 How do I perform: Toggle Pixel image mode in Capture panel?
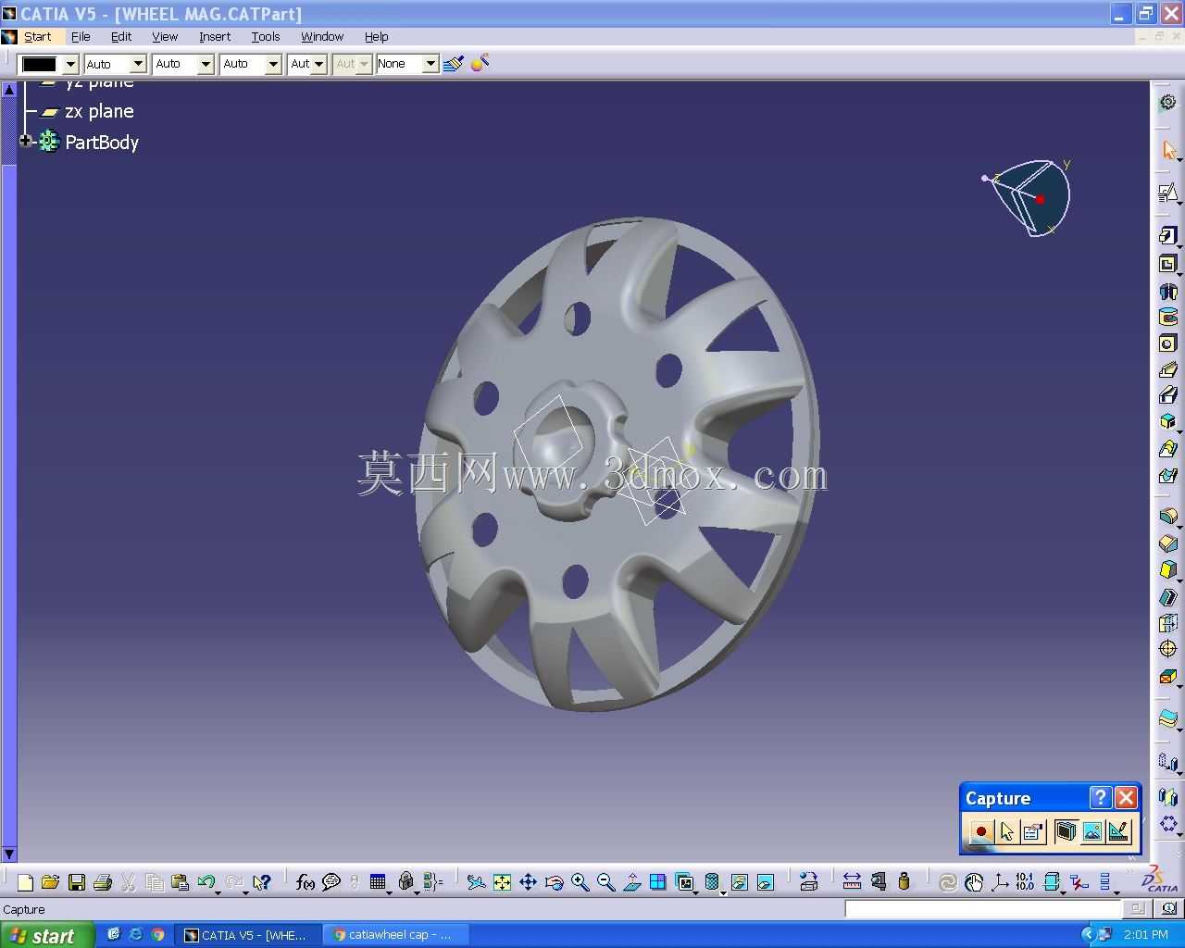[x=1091, y=831]
